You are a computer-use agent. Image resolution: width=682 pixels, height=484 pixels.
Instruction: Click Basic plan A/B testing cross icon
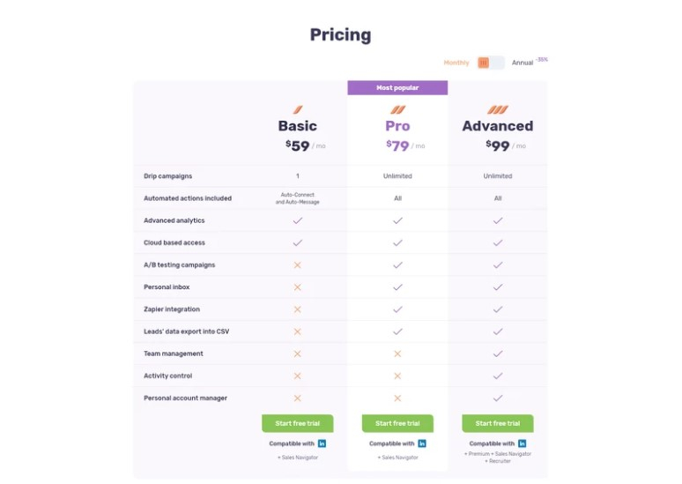(x=298, y=264)
